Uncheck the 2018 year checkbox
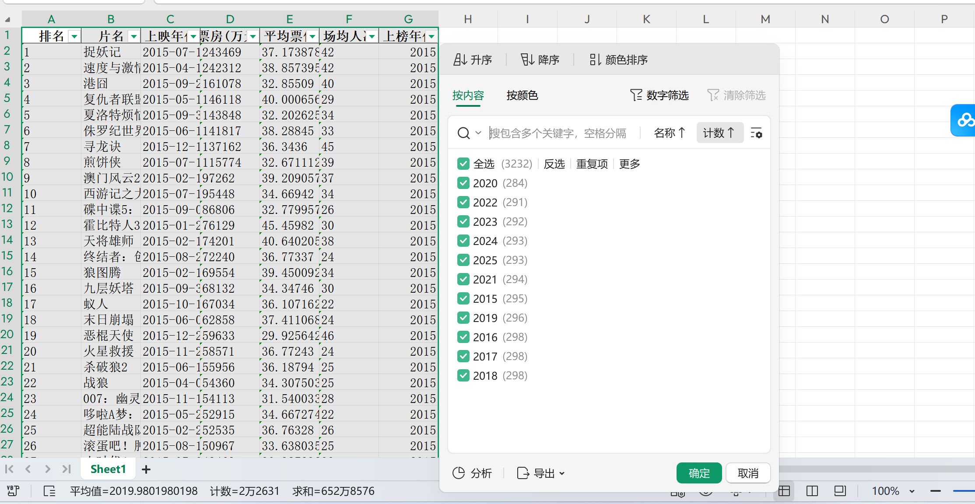 point(463,375)
